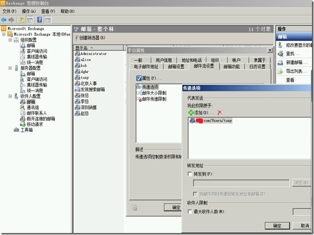The height and width of the screenshot is (235, 314).
Task: Select the 邮件大小限制 list item
Action: point(154,93)
